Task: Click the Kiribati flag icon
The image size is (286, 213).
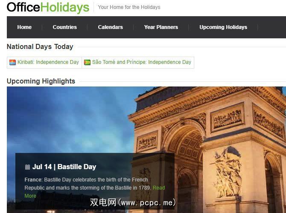Action: point(12,62)
